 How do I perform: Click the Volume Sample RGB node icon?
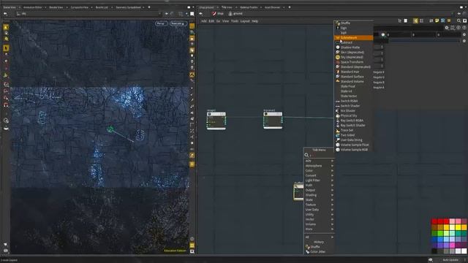coord(338,150)
